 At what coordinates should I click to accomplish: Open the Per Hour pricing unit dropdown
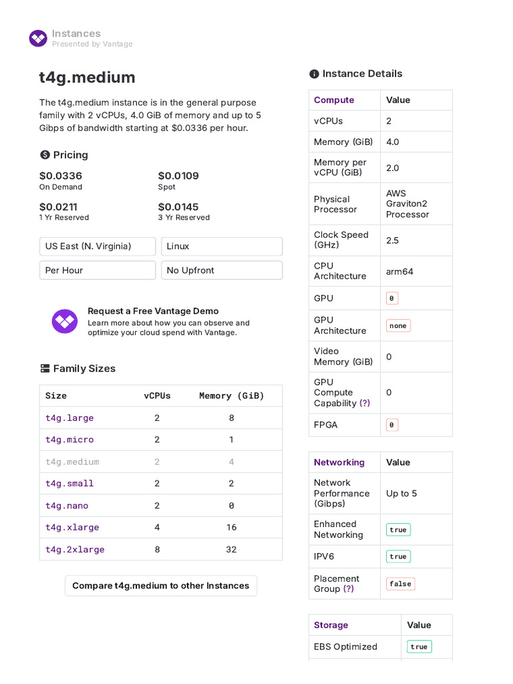coord(98,271)
